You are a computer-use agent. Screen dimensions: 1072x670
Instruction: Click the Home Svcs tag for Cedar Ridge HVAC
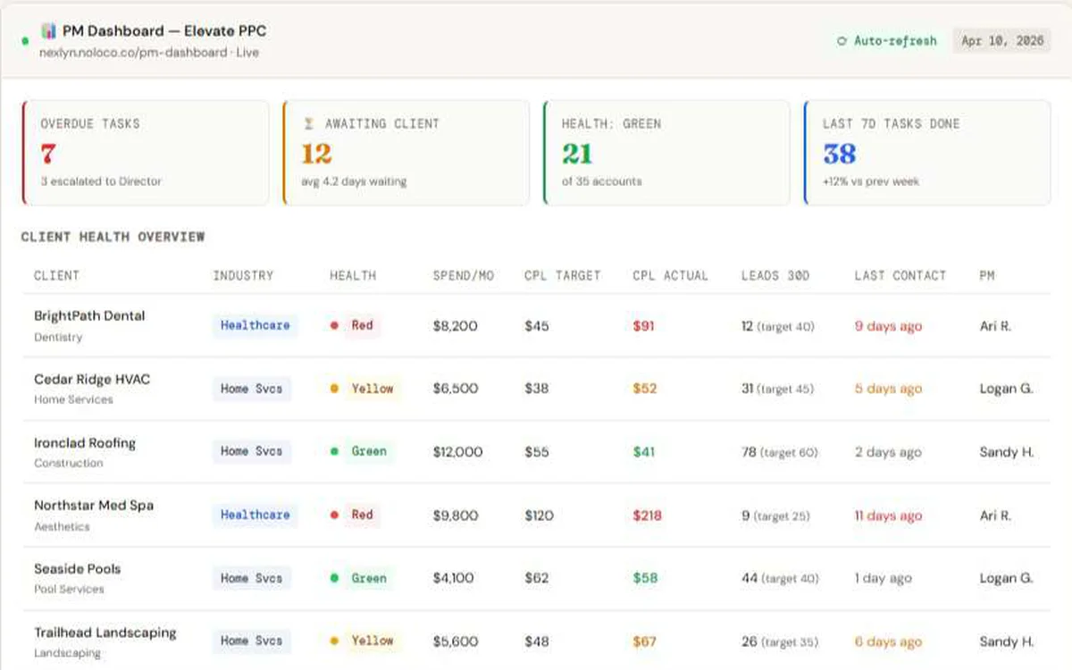pyautogui.click(x=252, y=389)
